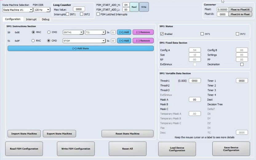
Task: Click the Decision Tree label
Action: pos(215,104)
